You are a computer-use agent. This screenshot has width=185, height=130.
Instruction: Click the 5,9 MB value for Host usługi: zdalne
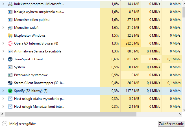[x=134, y=99]
